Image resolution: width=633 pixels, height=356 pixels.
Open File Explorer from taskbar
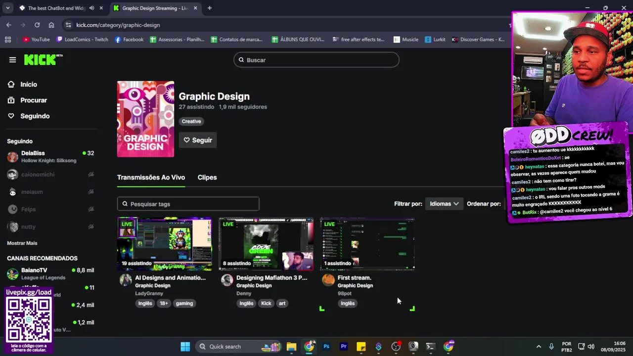pos(291,347)
